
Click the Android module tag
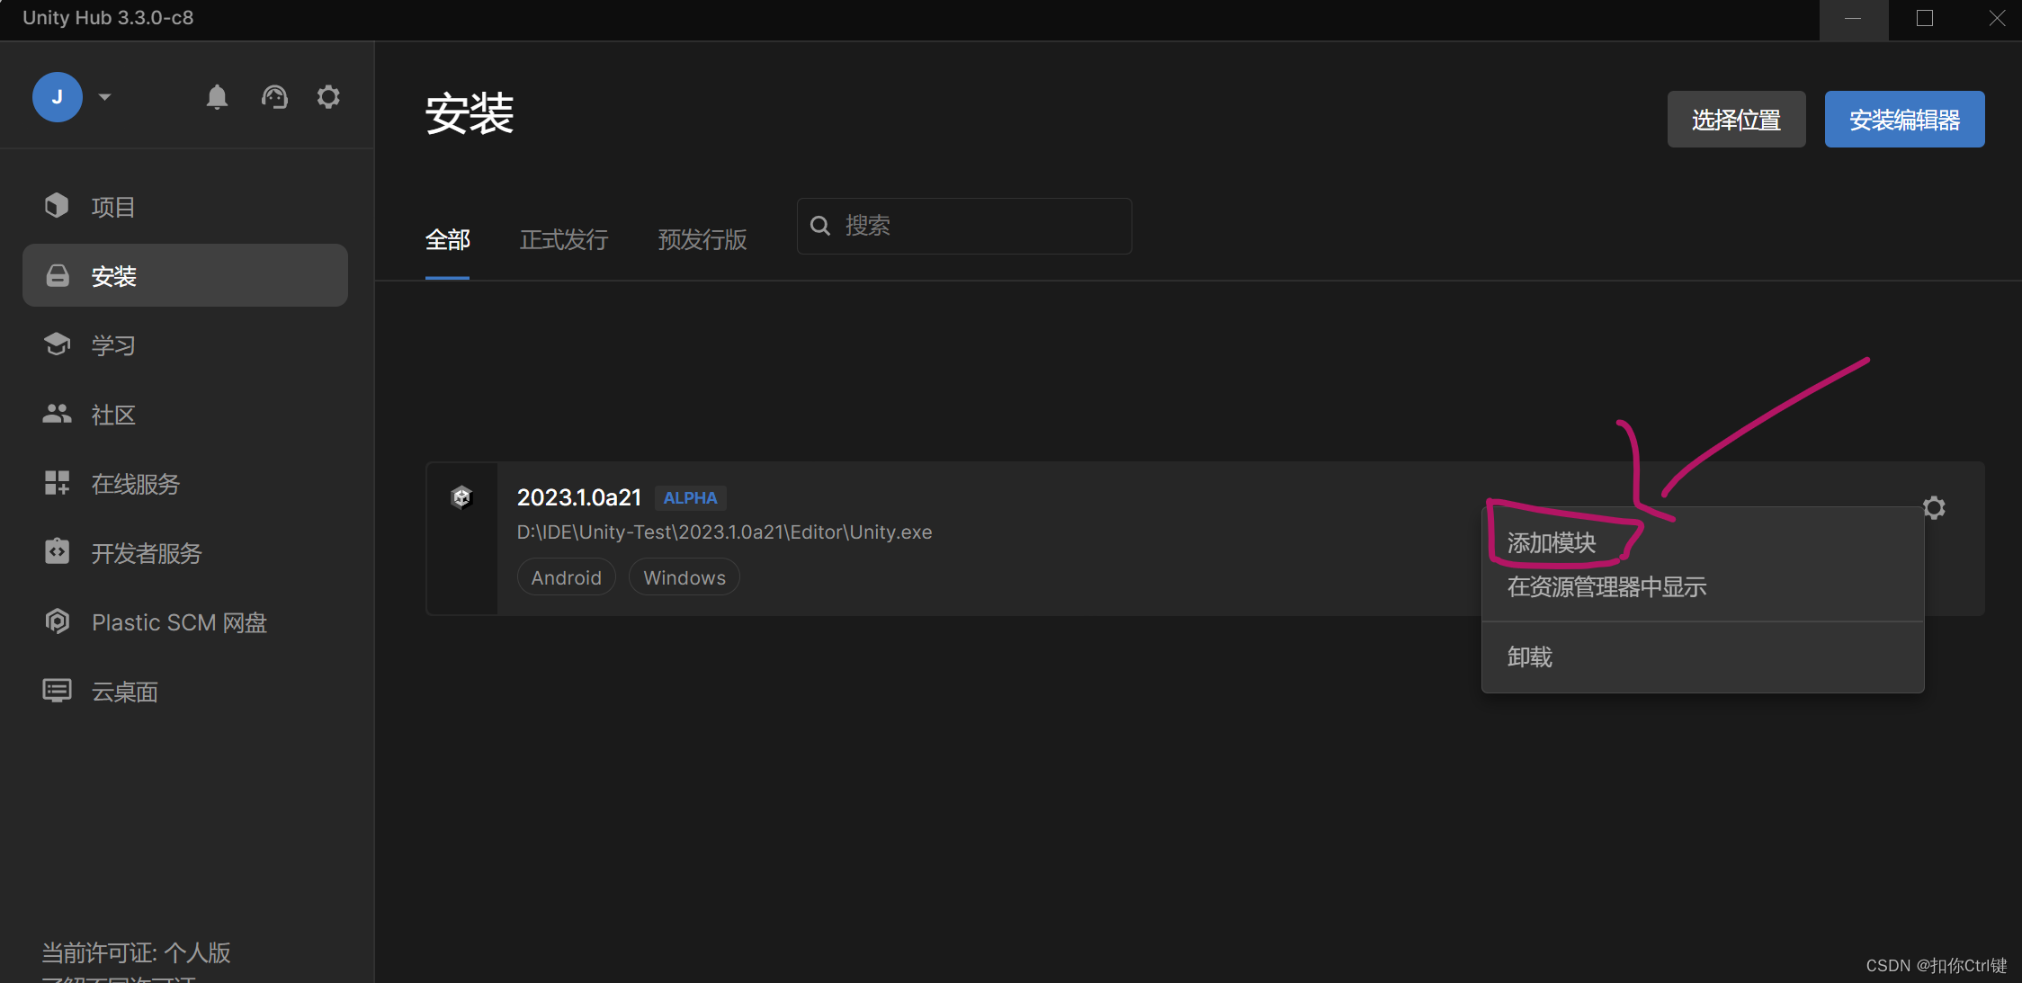tap(566, 577)
